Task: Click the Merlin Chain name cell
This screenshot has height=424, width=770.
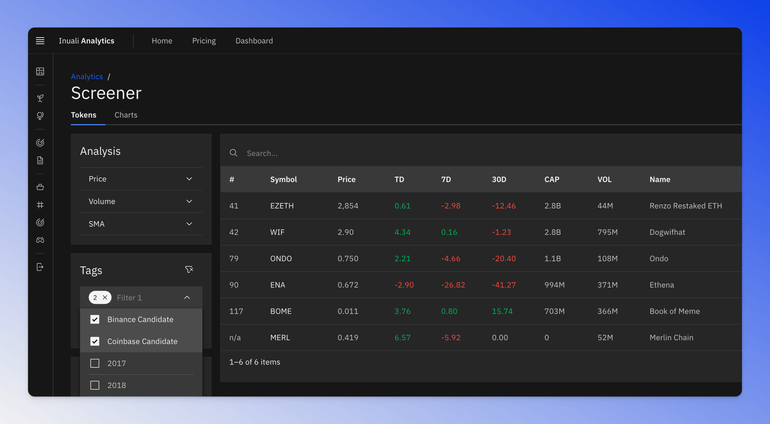Action: point(671,337)
